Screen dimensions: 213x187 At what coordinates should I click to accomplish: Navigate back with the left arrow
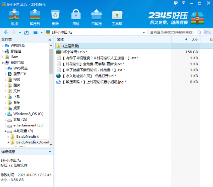pyautogui.click(x=6, y=32)
